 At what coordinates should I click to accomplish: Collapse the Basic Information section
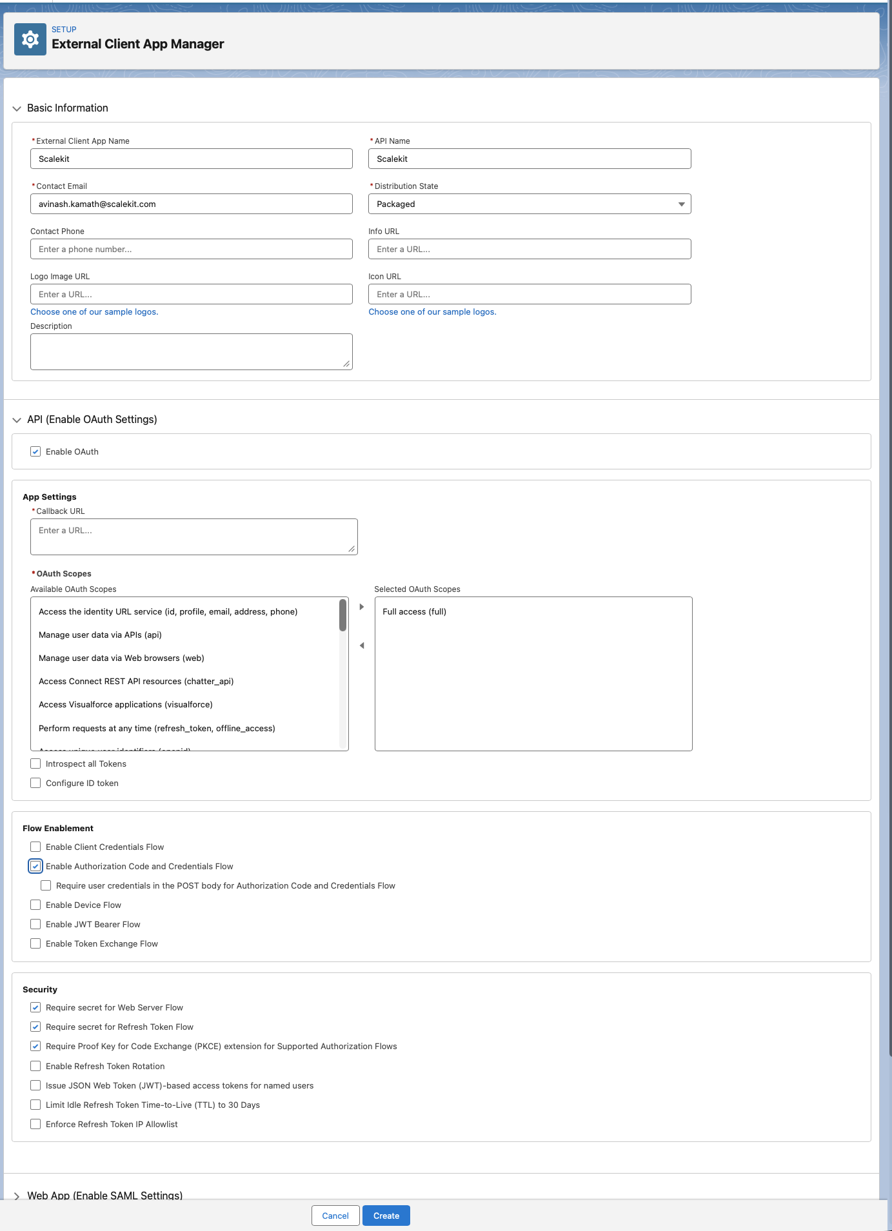tap(17, 108)
